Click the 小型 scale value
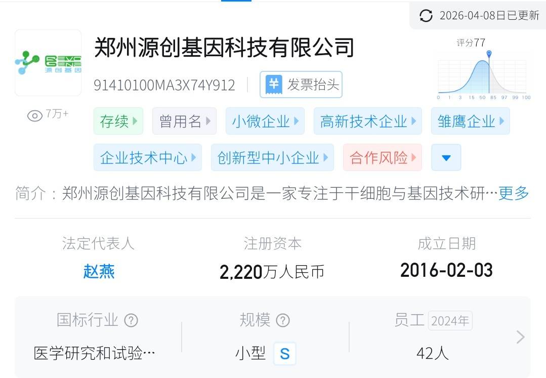The image size is (546, 378). coord(250,353)
